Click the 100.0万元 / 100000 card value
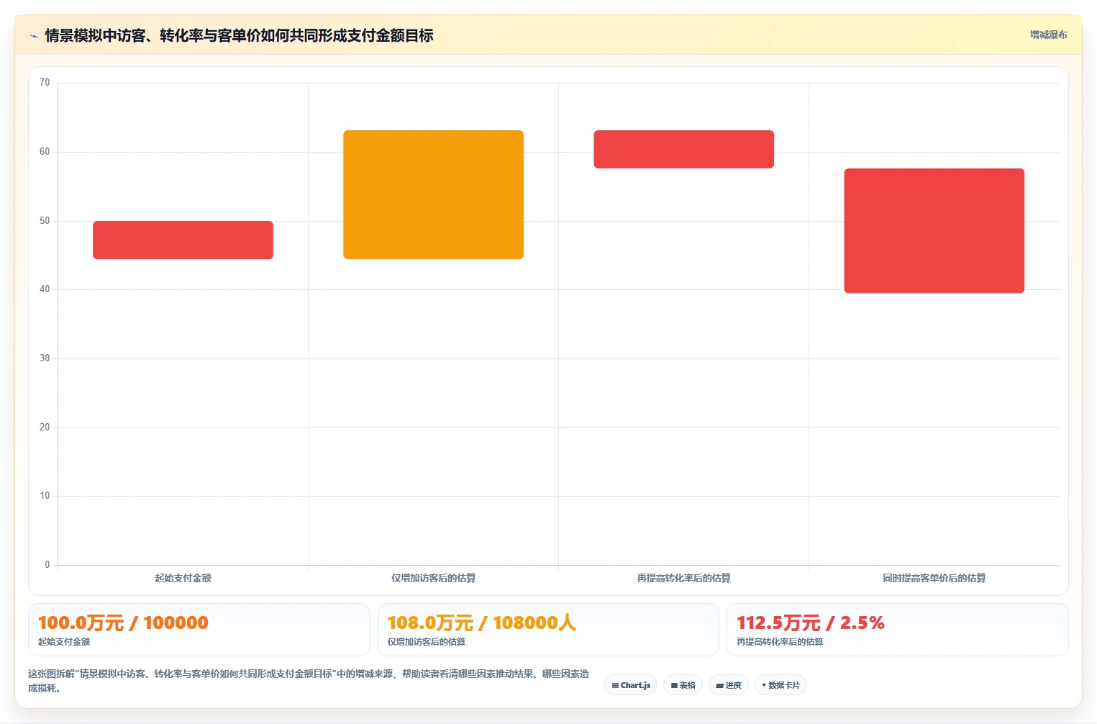 [x=123, y=623]
